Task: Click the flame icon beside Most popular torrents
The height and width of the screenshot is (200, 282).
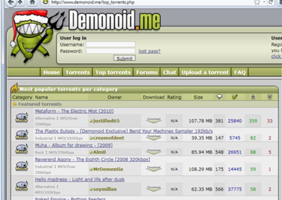Action: coord(14,88)
